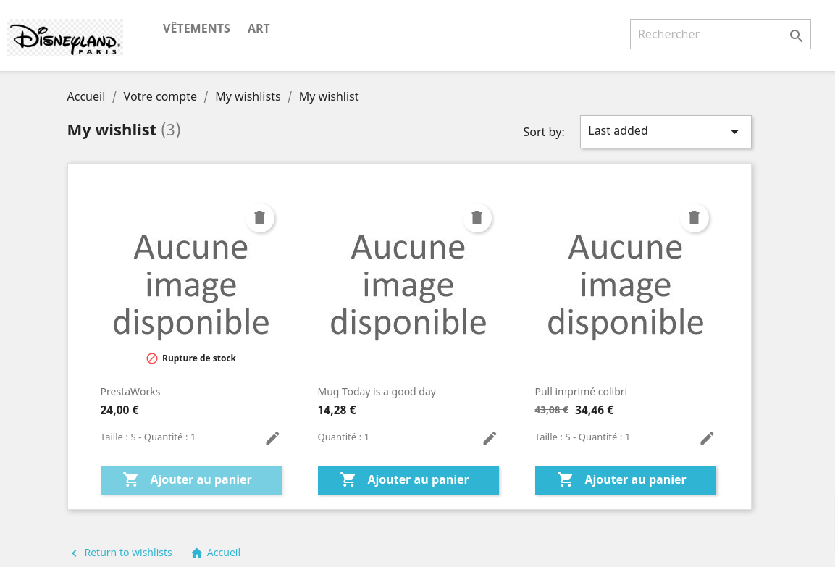Open the ART menu

(x=259, y=28)
